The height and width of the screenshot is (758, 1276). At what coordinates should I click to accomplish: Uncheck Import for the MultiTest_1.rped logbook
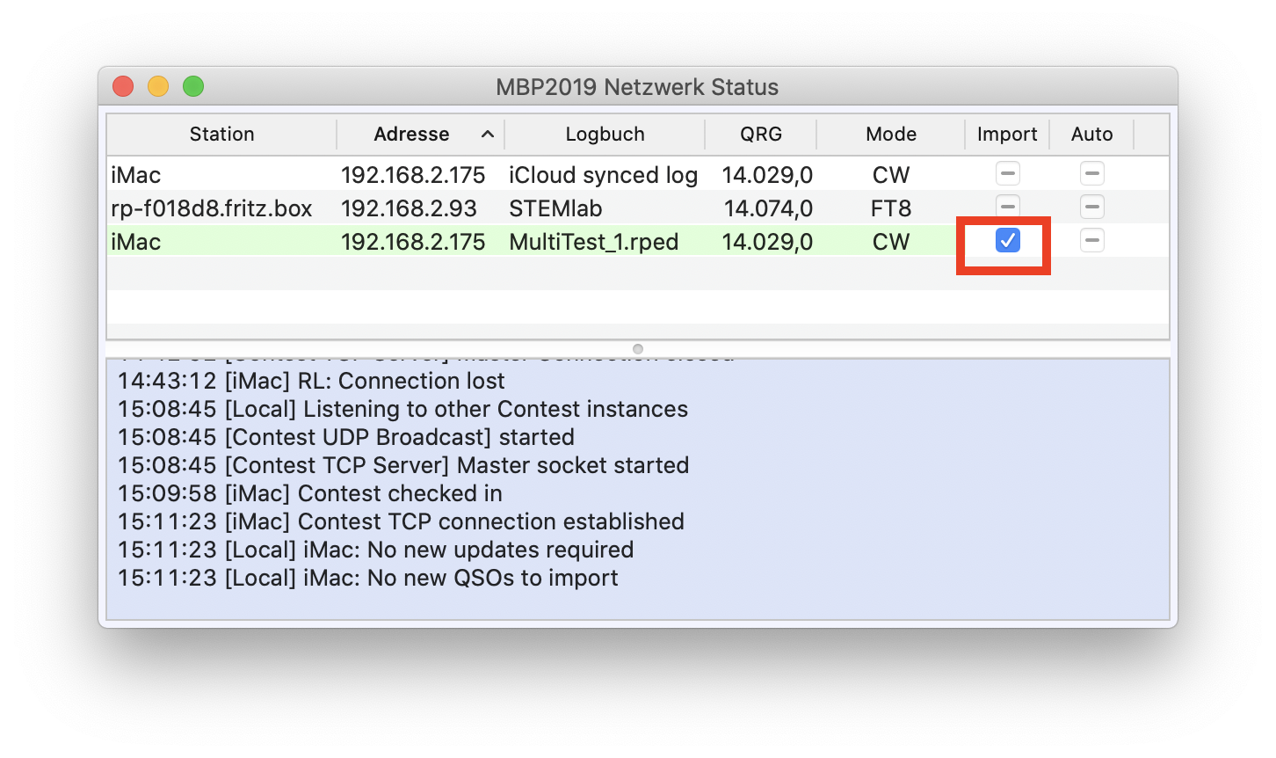tap(1007, 241)
